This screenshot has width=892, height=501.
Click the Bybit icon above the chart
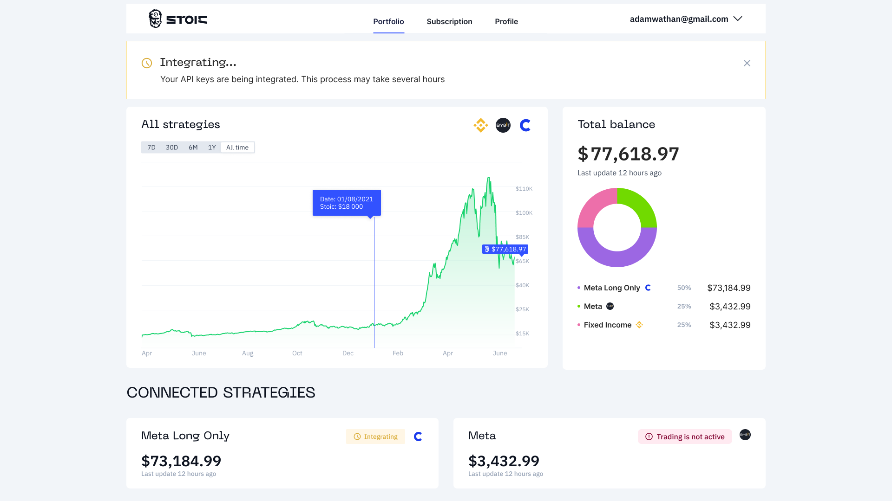(x=503, y=125)
